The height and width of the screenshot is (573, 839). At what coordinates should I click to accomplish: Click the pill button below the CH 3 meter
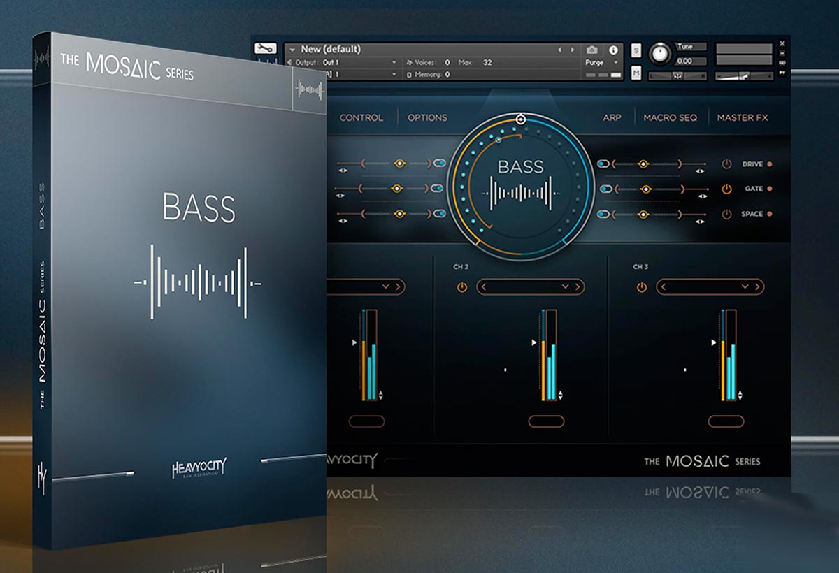point(726,421)
